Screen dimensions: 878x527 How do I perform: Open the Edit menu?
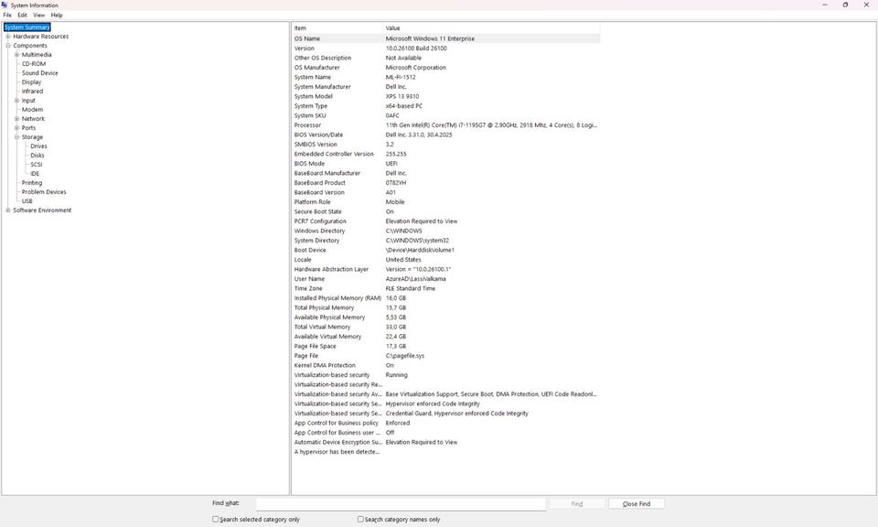22,16
